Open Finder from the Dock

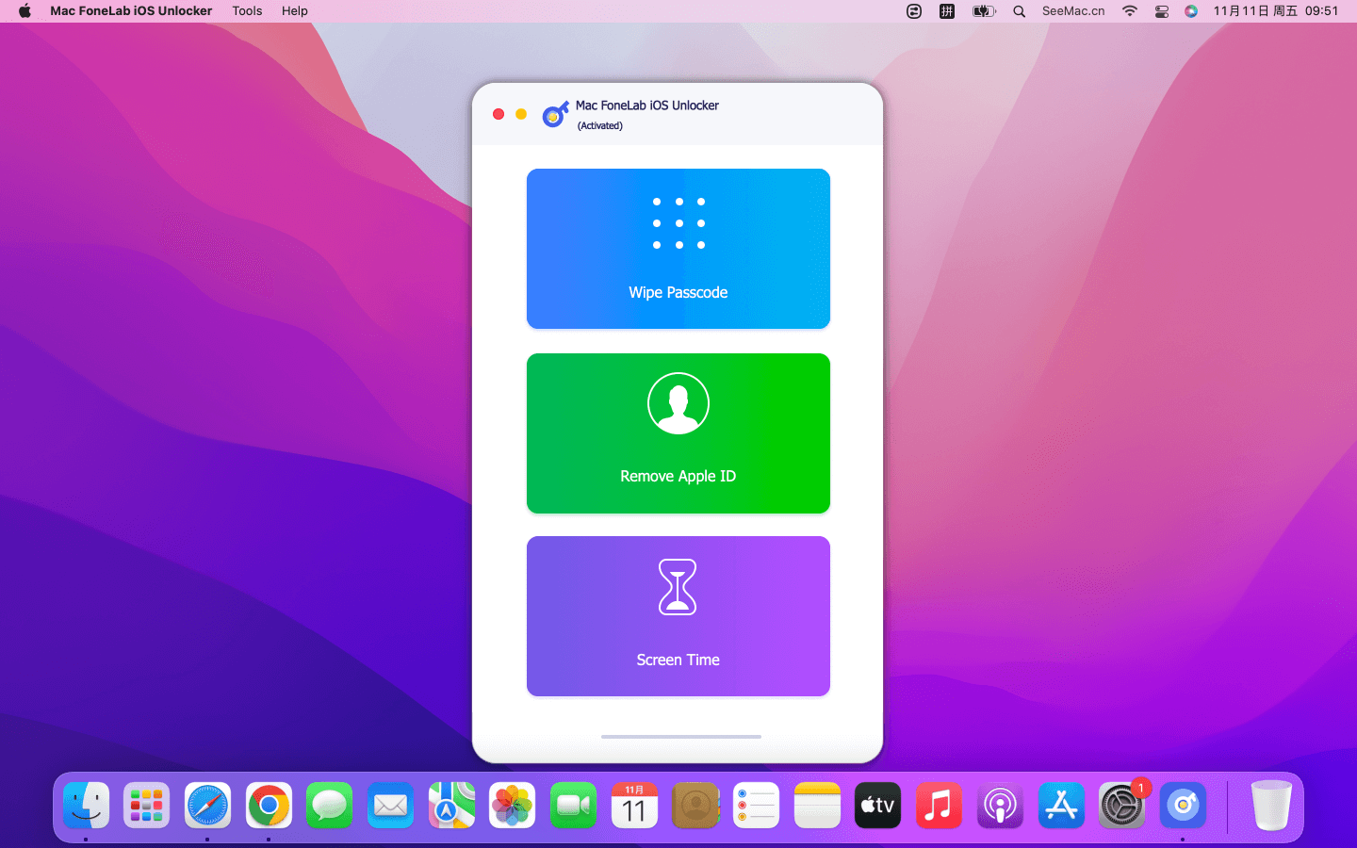click(x=87, y=806)
